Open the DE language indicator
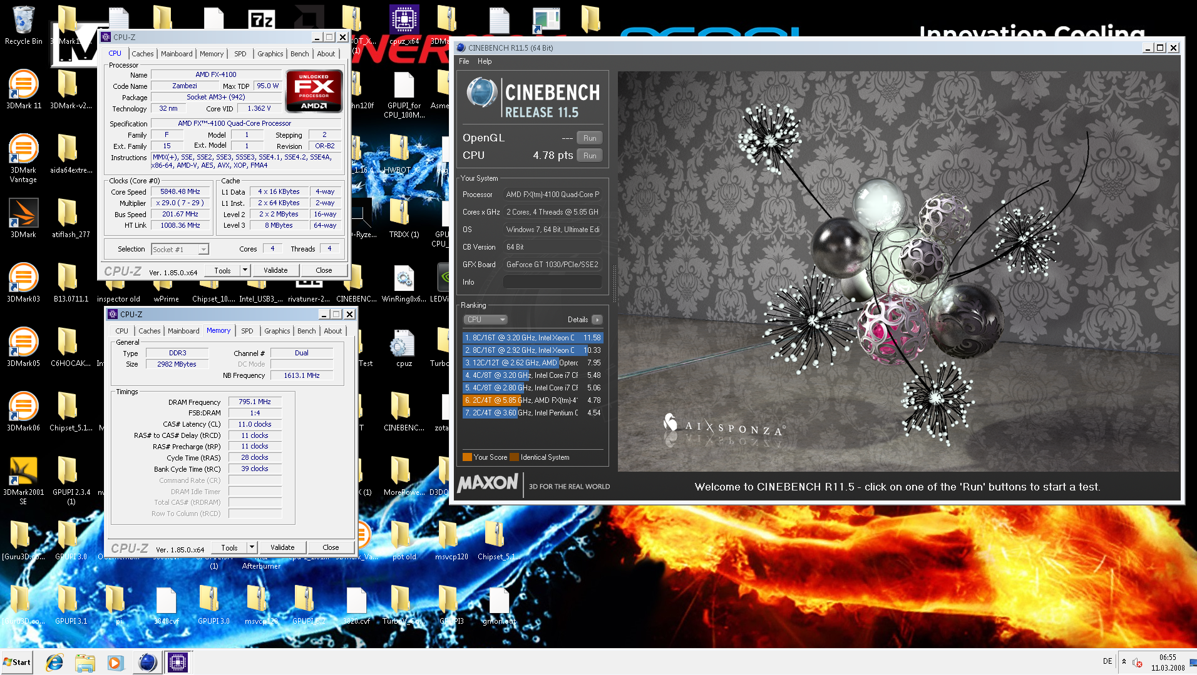The width and height of the screenshot is (1197, 675). (x=1107, y=661)
